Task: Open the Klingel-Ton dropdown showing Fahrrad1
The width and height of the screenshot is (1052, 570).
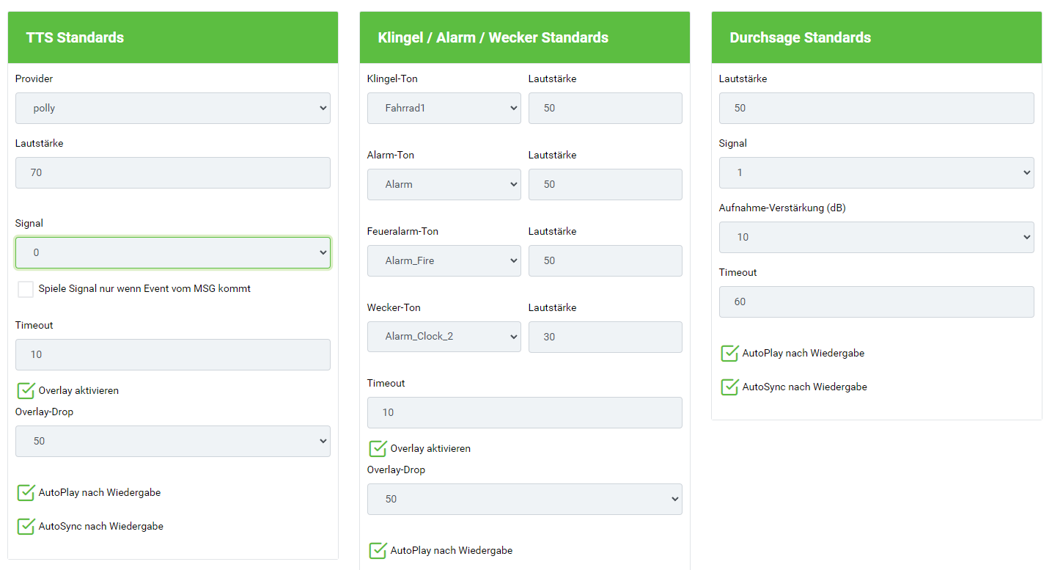Action: [x=444, y=108]
